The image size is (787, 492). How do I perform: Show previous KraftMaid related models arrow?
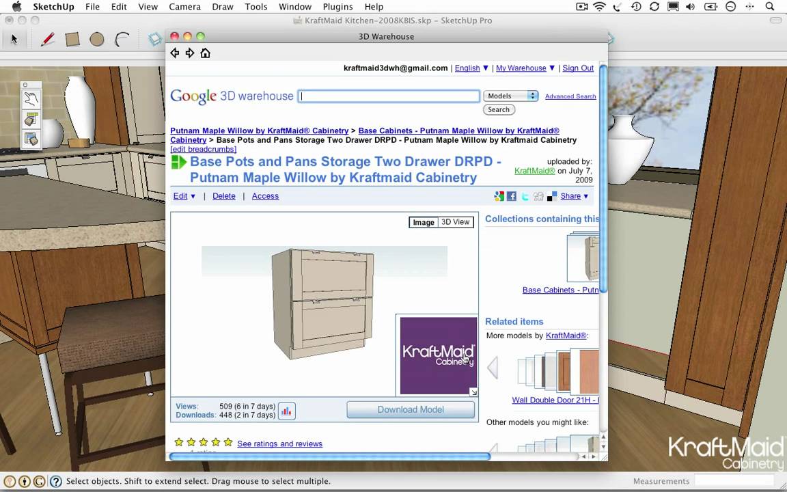[x=493, y=368]
